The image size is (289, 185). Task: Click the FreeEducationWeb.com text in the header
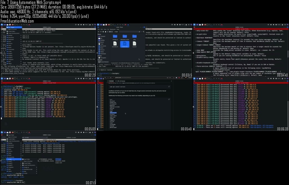tap(17, 21)
